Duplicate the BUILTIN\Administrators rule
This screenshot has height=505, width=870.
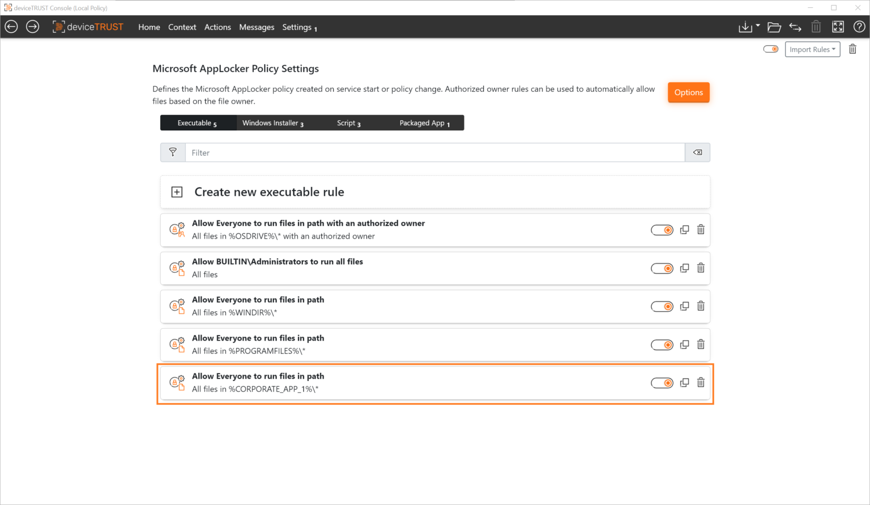(684, 268)
